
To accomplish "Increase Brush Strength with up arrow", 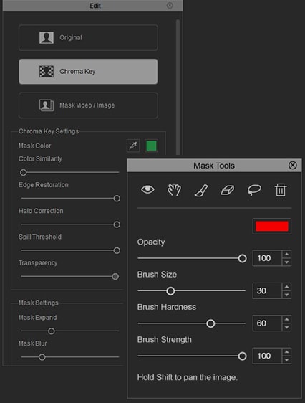I will pos(286,352).
